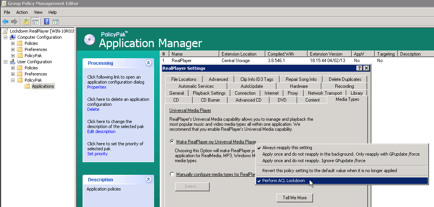Toggle Perform ACL Lockdown menu option
The image size is (434, 207).
342,181
